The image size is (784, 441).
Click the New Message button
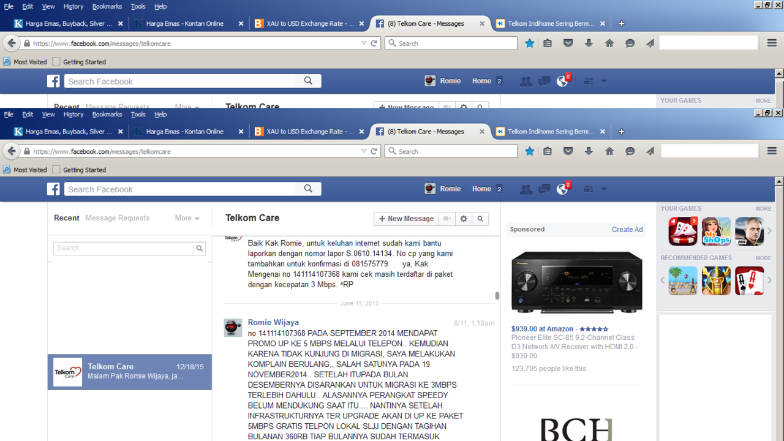[406, 219]
